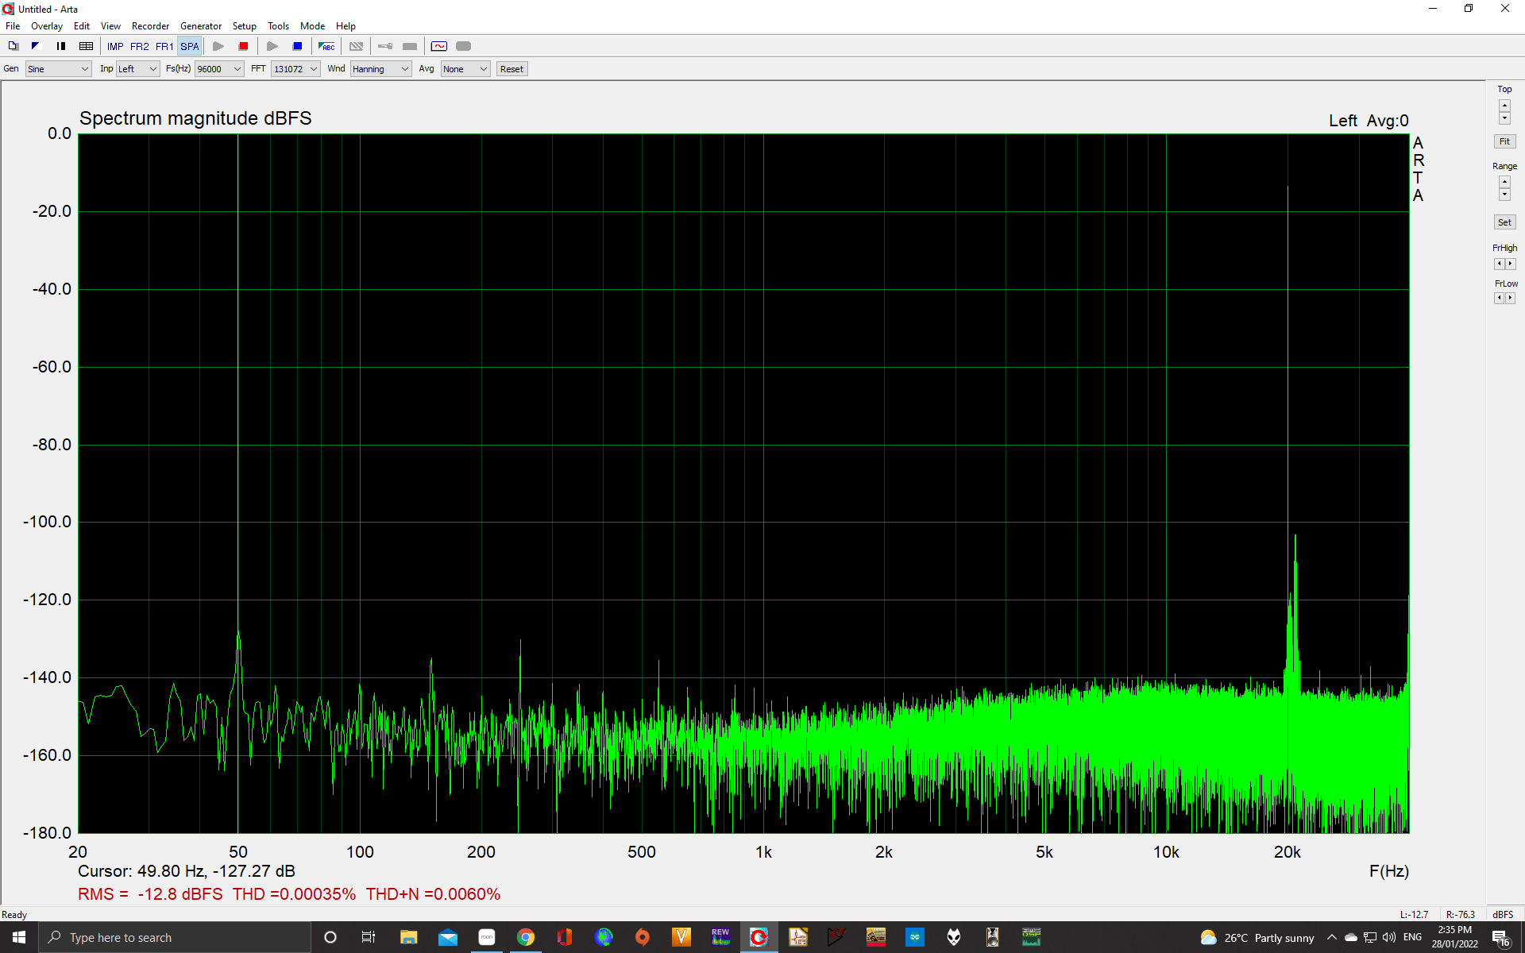Decrease graph Top with down arrow
The image size is (1525, 953).
pos(1504,118)
